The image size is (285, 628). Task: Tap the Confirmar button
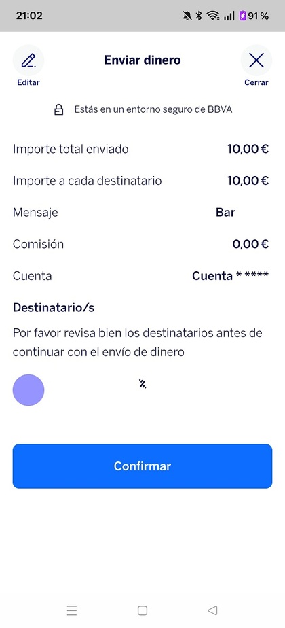pos(142,466)
